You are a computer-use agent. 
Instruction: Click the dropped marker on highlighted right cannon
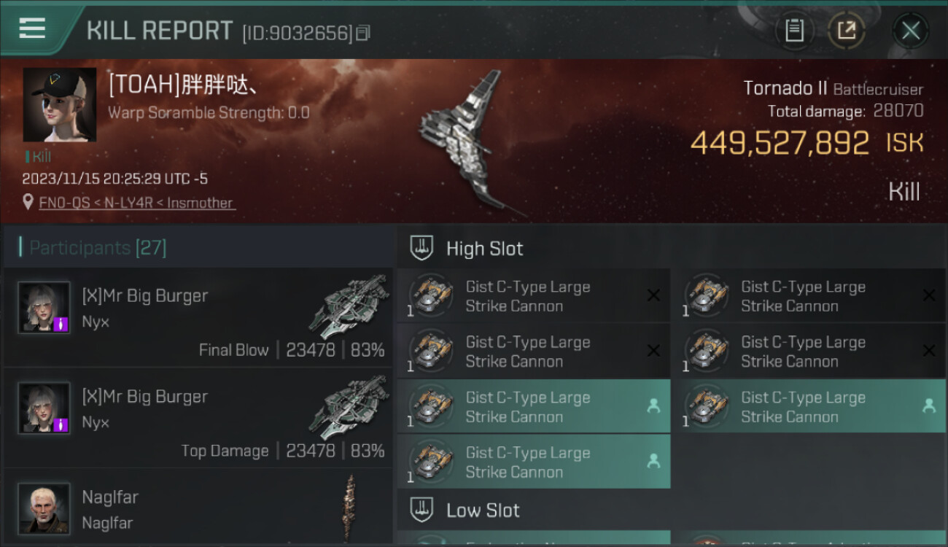click(x=928, y=406)
